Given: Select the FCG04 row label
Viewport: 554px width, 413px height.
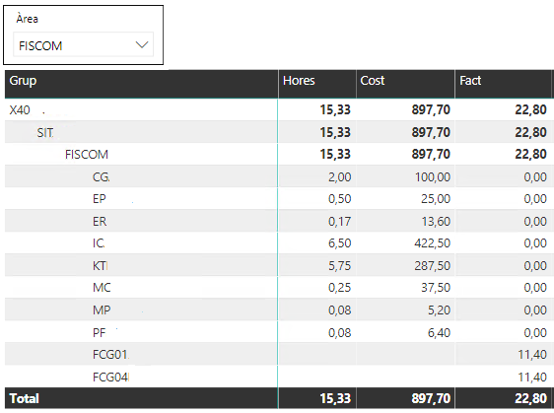Looking at the screenshot, I should click(111, 378).
